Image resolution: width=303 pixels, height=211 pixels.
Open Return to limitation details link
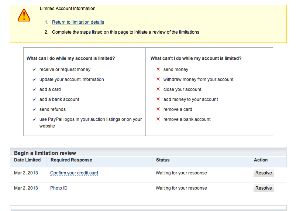point(78,22)
